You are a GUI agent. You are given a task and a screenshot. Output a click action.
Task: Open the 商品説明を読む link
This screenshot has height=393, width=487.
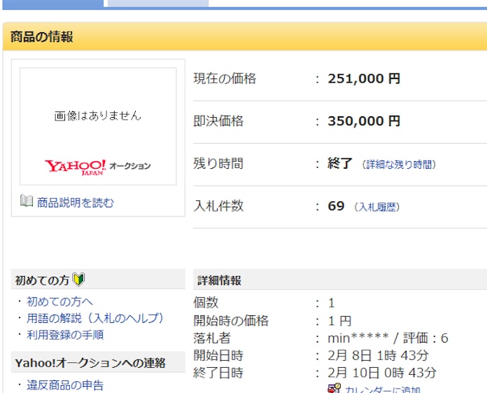point(75,202)
